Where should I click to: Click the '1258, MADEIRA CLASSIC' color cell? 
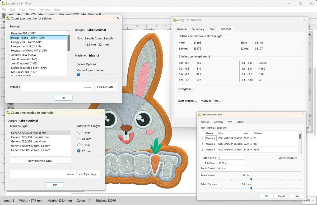(230, 144)
